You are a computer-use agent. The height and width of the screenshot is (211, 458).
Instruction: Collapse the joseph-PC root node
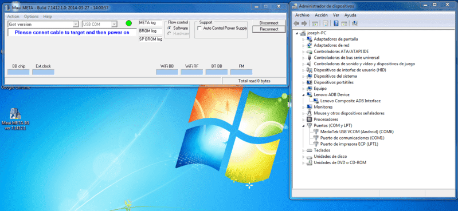tap(297, 33)
